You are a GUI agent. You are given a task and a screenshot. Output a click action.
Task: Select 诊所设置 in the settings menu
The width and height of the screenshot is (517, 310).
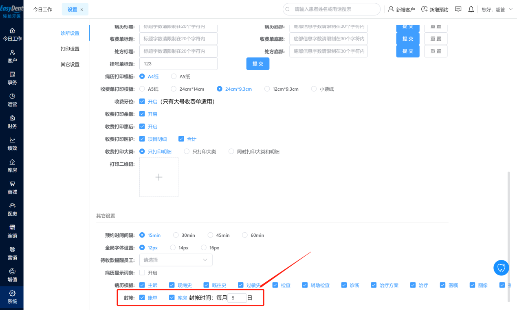click(x=70, y=33)
